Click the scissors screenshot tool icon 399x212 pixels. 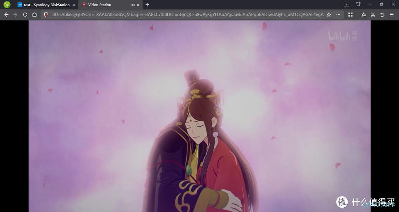click(x=373, y=15)
